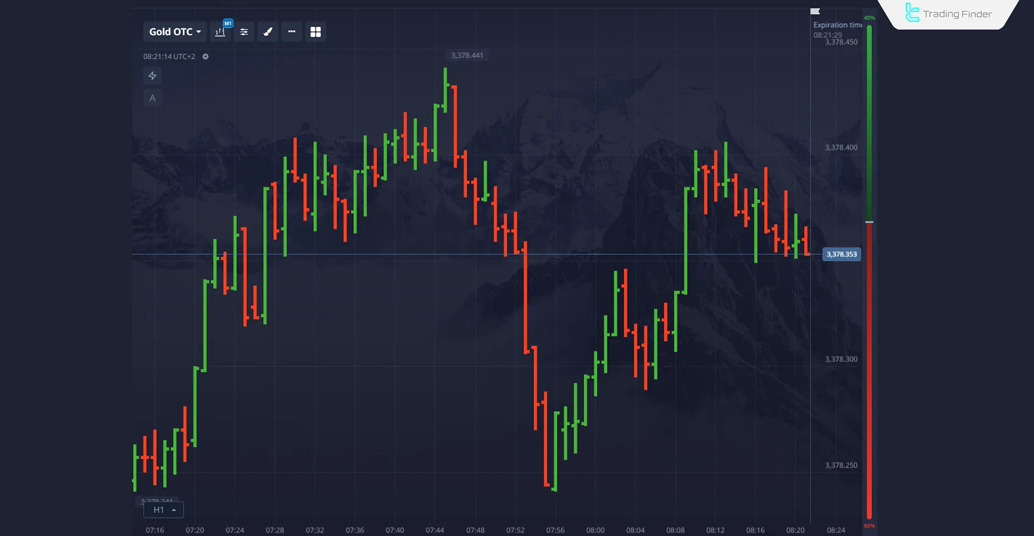Click the high price label 3,378.441
This screenshot has height=536, width=1034.
pyautogui.click(x=467, y=55)
